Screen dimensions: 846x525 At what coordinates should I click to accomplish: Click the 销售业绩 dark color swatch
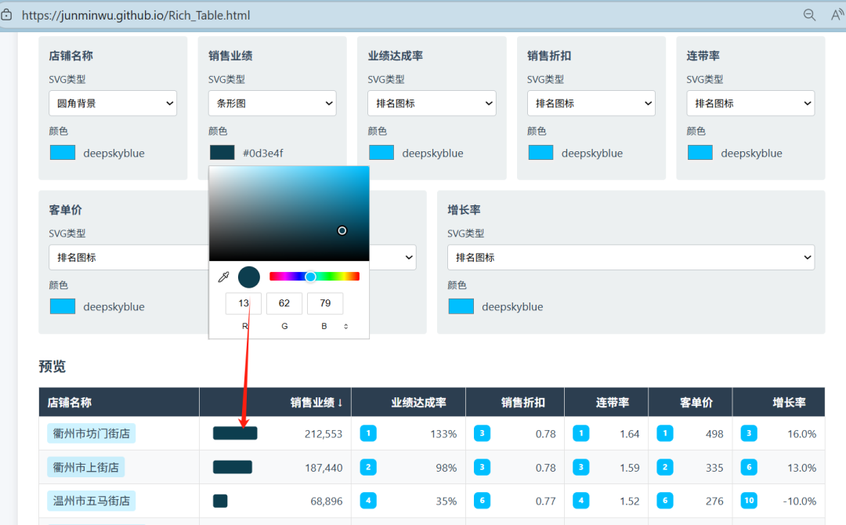pyautogui.click(x=222, y=153)
